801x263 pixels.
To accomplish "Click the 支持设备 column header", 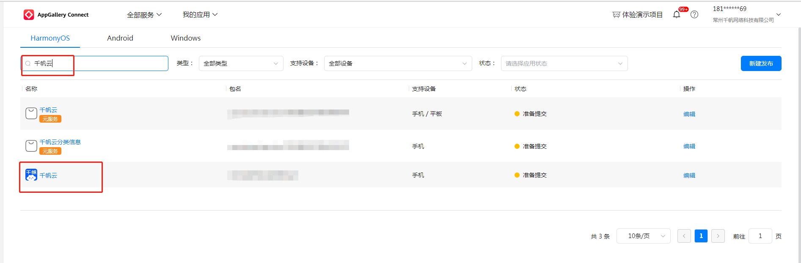I will (x=424, y=89).
